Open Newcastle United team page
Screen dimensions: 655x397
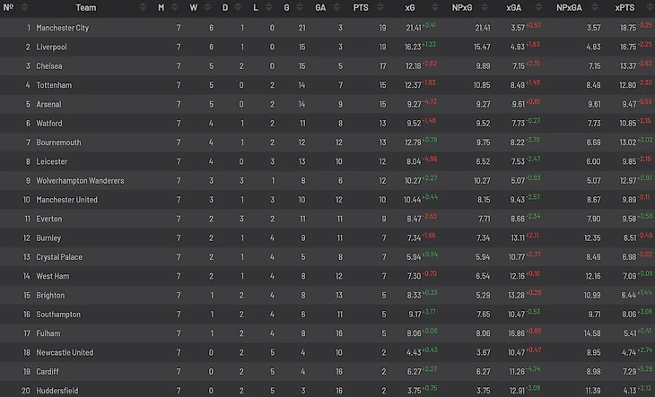click(65, 353)
